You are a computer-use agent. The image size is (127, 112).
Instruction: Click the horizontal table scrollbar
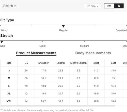pyautogui.click(x=58, y=106)
